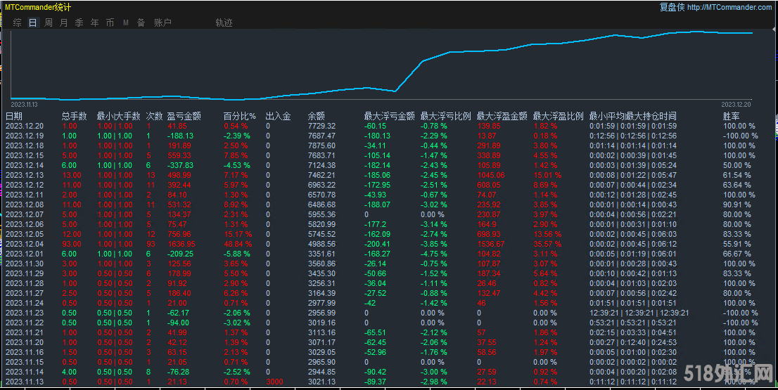Screen dimensions: 778x390
Task: Select the 综 (overview) stats button
Action: pos(18,22)
